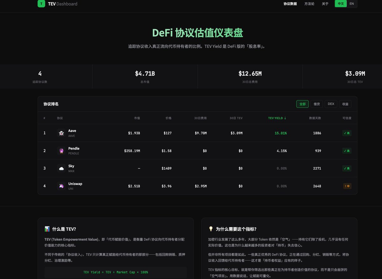Click Aave's $3.09M 30-day TEV cell
The height and width of the screenshot is (279, 382).
[x=237, y=133]
